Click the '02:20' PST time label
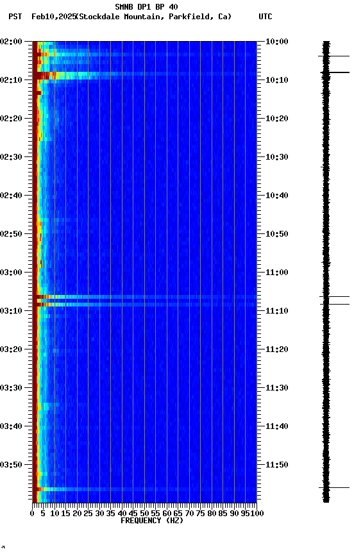Image resolution: width=354 pixels, height=554 pixels. click(11, 119)
